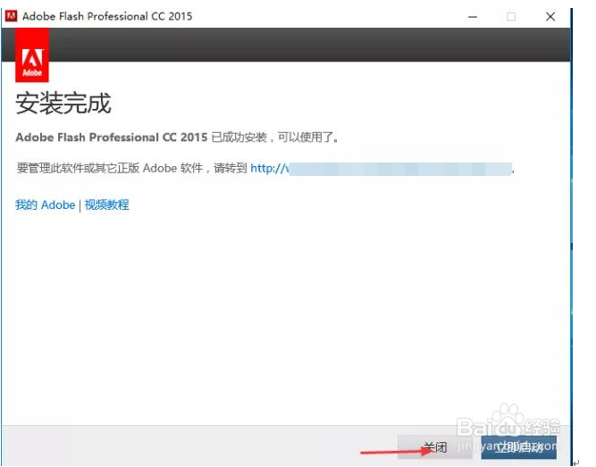Open the blurred http:// management link
Viewport: 596px width, 467px height.
[x=382, y=169]
